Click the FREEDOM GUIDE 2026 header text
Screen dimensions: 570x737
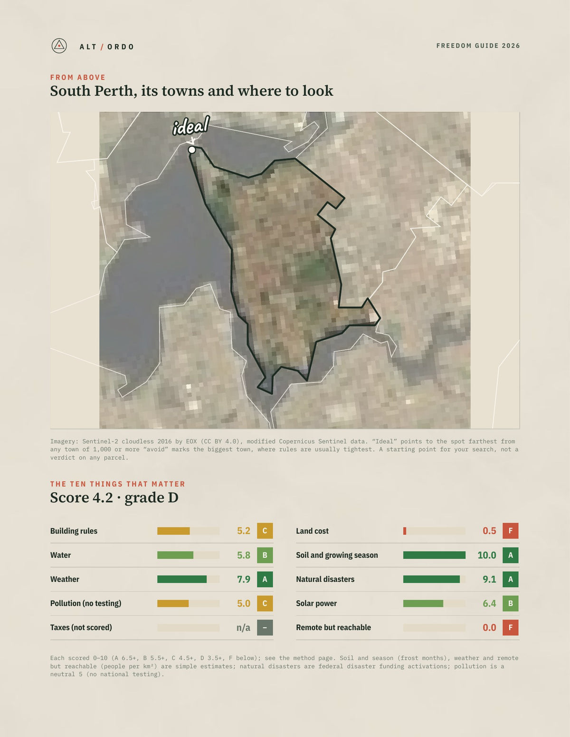tap(478, 46)
